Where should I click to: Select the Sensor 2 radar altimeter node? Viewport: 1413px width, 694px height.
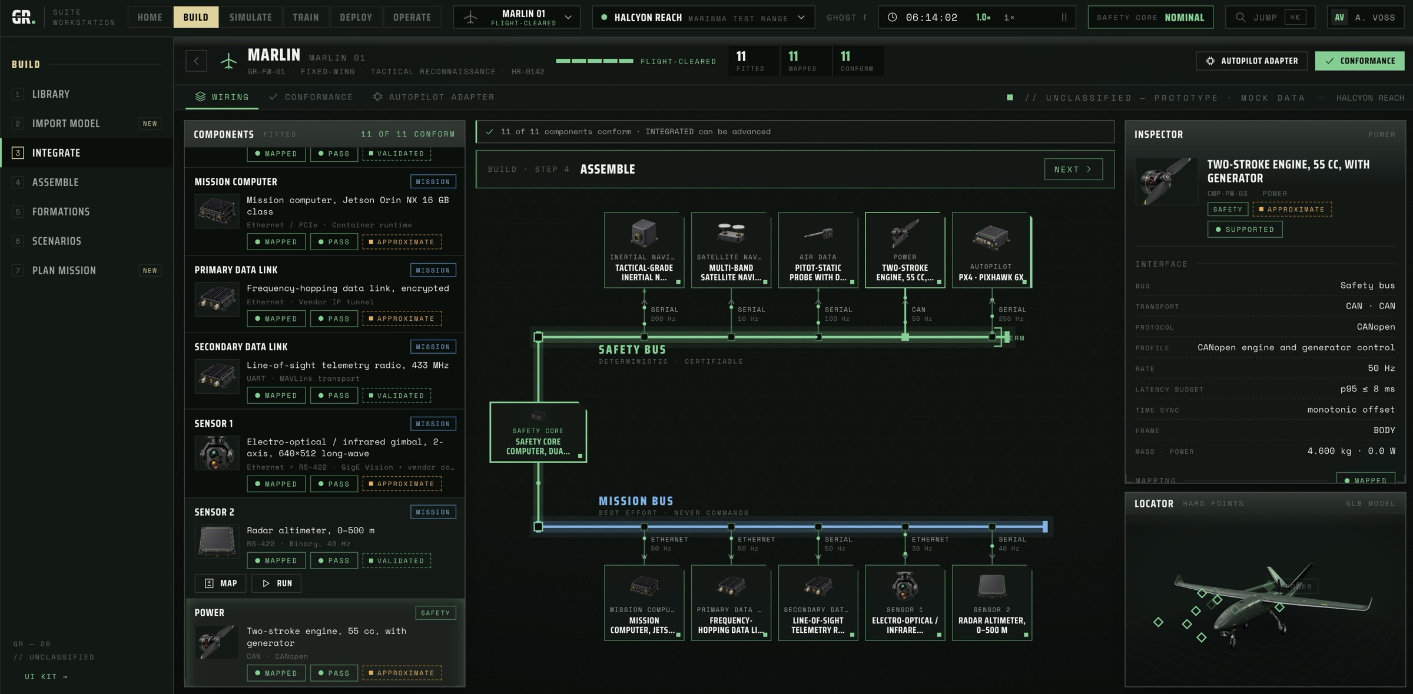pyautogui.click(x=991, y=603)
